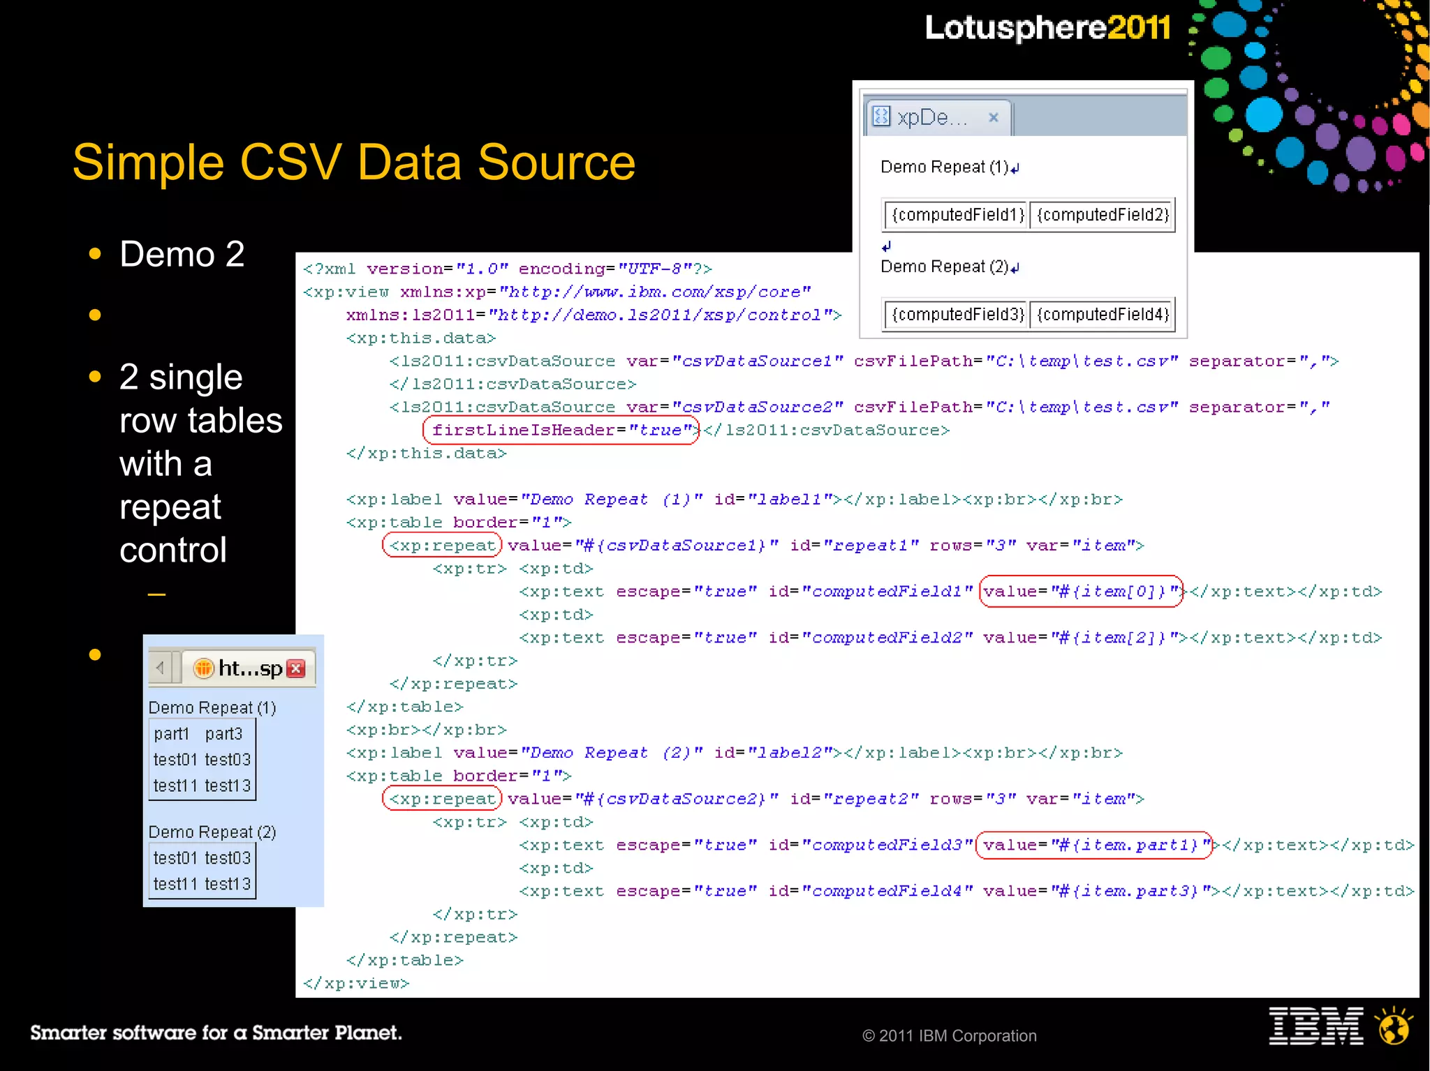Click the Demo Repeat (1) label in design view
1430x1071 pixels.
pos(944,167)
